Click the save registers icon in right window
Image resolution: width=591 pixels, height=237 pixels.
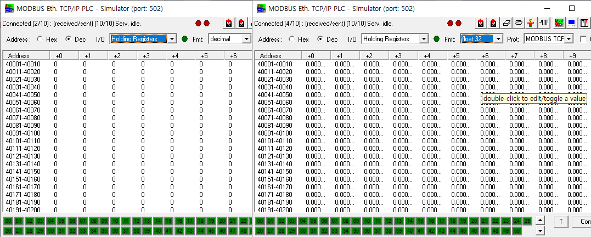click(x=493, y=24)
